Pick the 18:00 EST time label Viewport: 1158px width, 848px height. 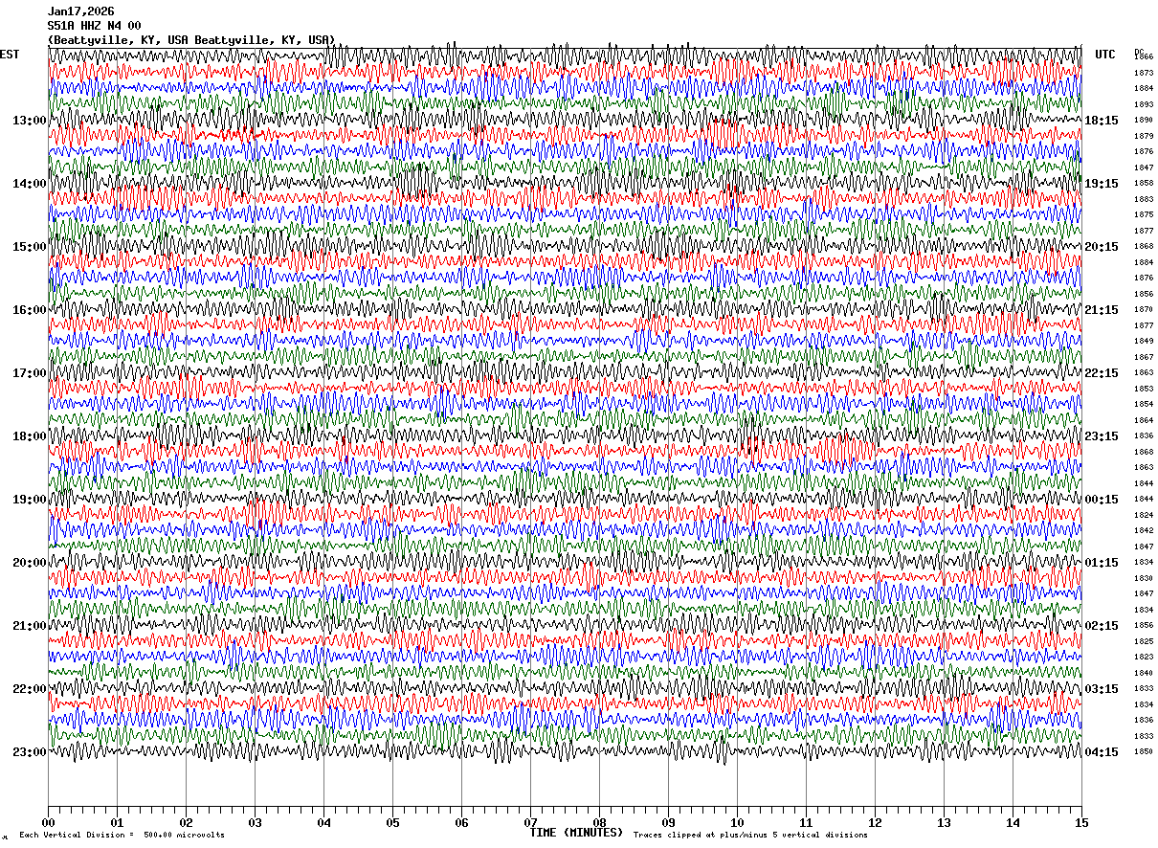coord(29,436)
